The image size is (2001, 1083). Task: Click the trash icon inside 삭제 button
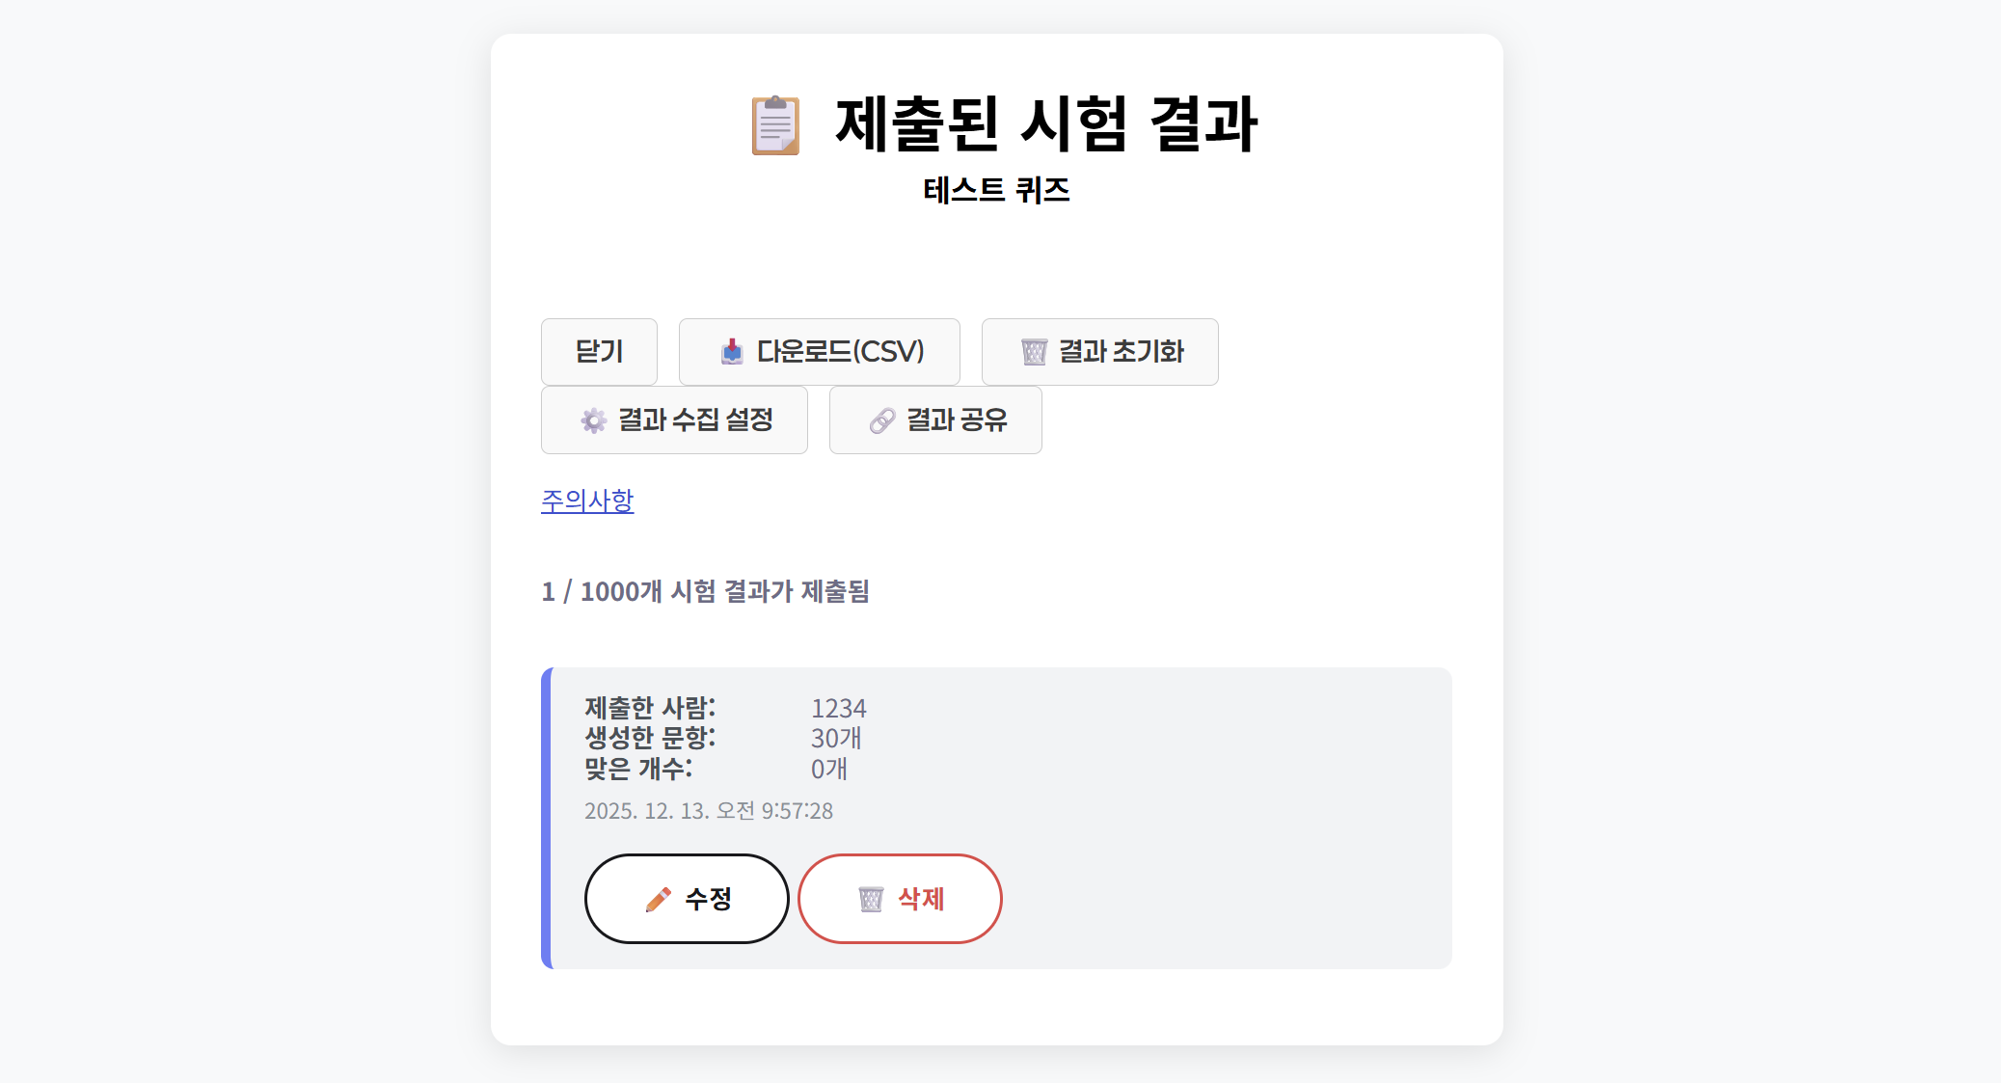[x=871, y=898]
